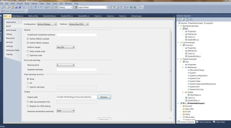Image resolution: width=231 pixels, height=128 pixels.
Task: Click the Undo arrow icon
Action: point(35,7)
